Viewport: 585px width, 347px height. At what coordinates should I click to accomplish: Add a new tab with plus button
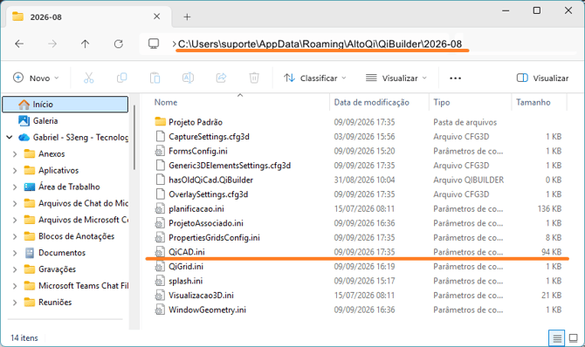[187, 17]
